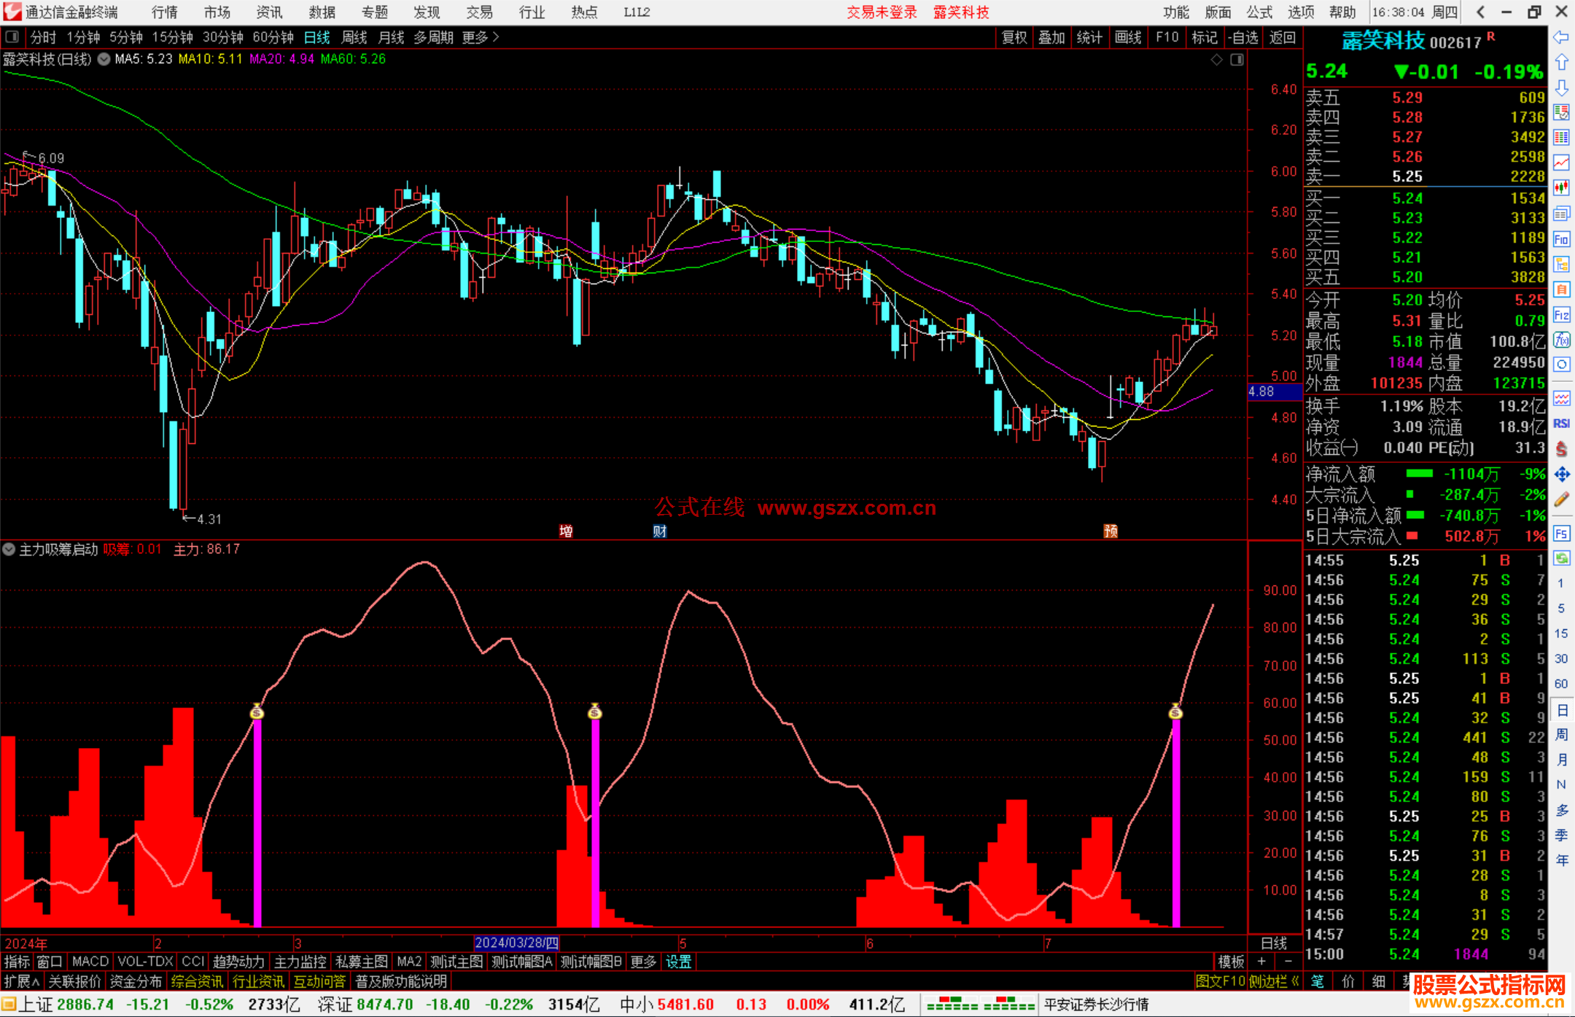Click the 复权 button above chart

[x=1014, y=37]
